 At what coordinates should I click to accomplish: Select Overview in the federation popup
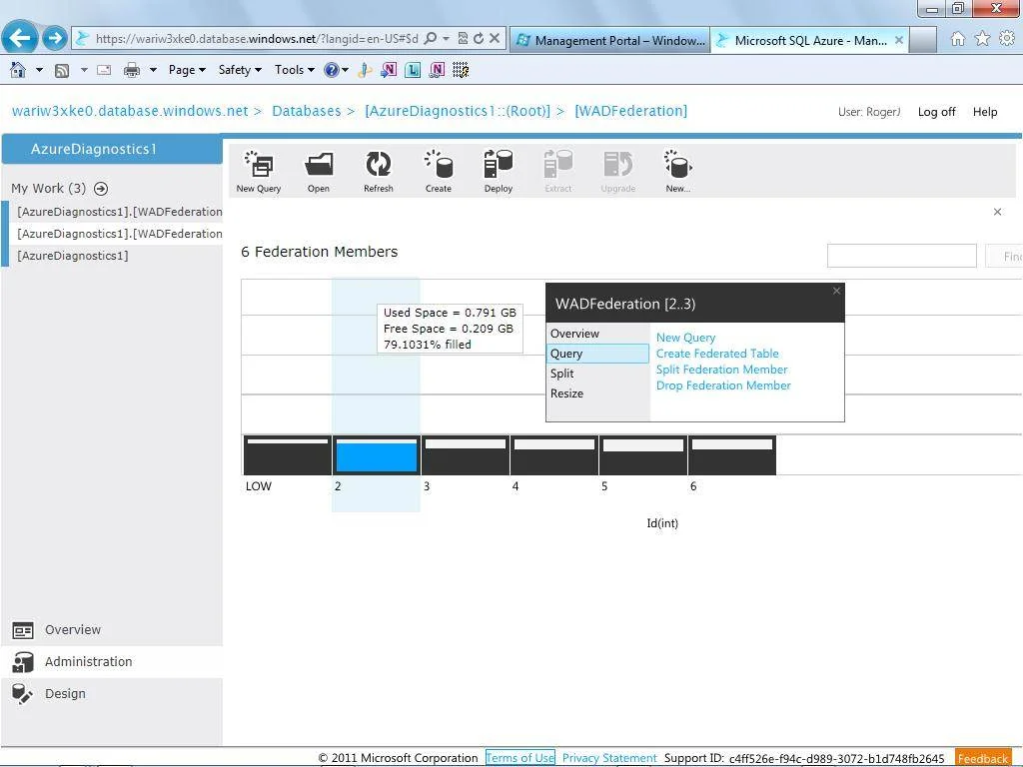[598, 334]
